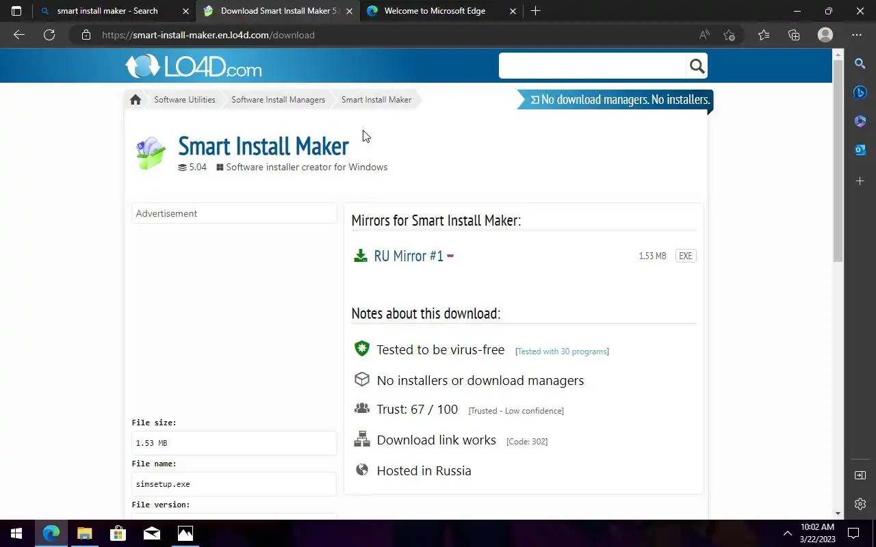This screenshot has width=876, height=547.
Task: Open Microsoft Edge from the taskbar
Action: click(51, 533)
